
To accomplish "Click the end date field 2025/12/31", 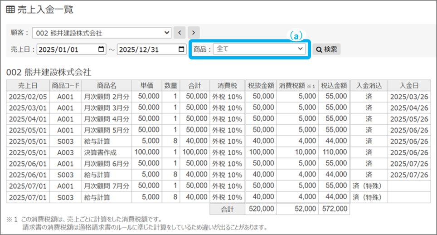I will tap(145, 49).
